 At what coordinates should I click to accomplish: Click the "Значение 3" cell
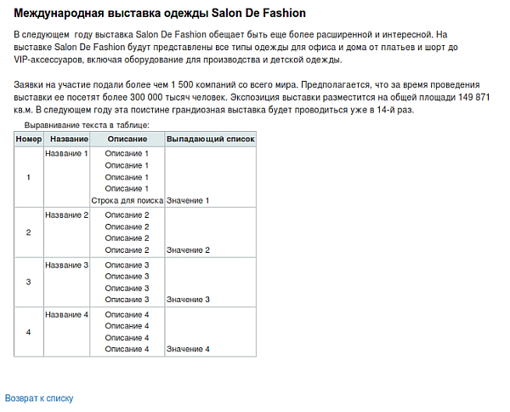tap(188, 300)
